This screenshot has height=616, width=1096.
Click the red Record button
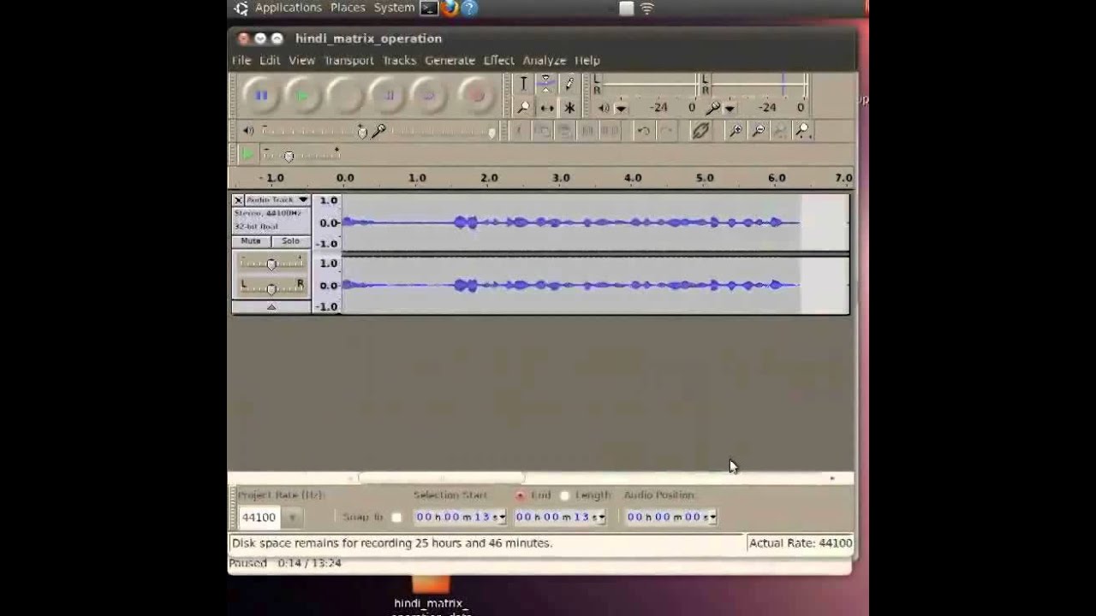tap(477, 96)
